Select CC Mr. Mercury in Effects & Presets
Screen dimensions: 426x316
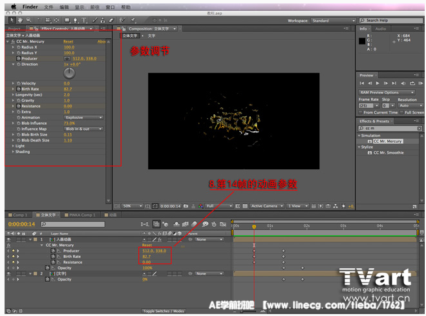387,141
